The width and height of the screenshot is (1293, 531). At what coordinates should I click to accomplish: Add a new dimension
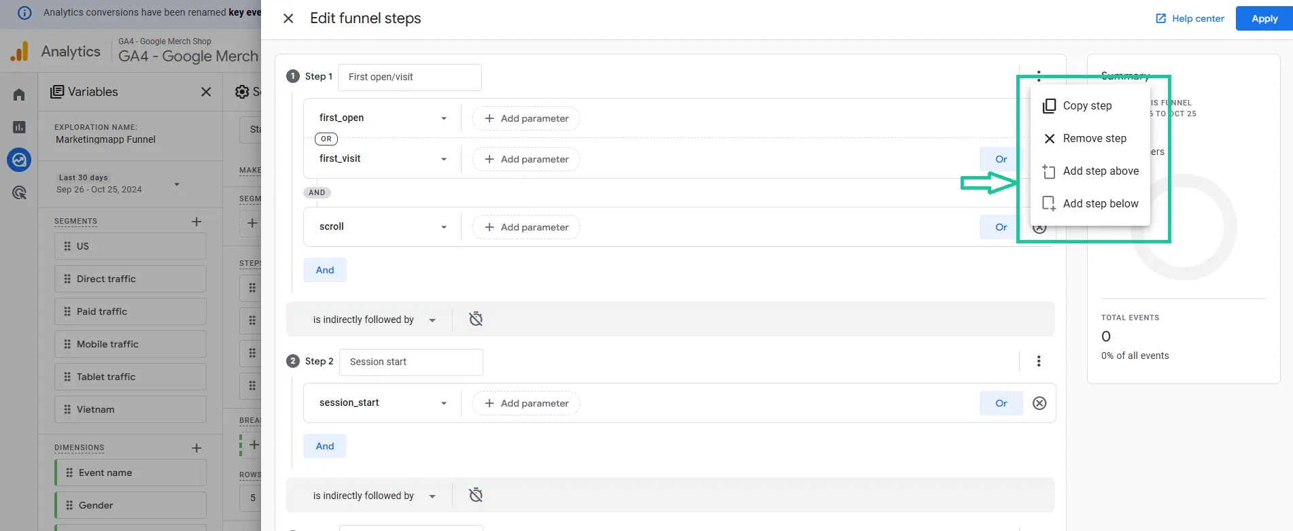click(x=196, y=448)
